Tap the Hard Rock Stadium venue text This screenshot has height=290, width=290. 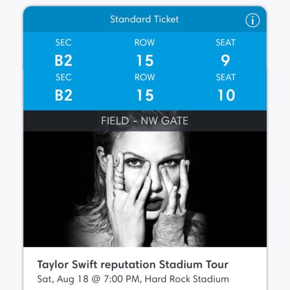pos(187,279)
